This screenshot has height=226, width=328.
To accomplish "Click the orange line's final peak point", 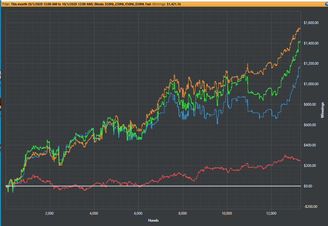I will tap(300, 28).
